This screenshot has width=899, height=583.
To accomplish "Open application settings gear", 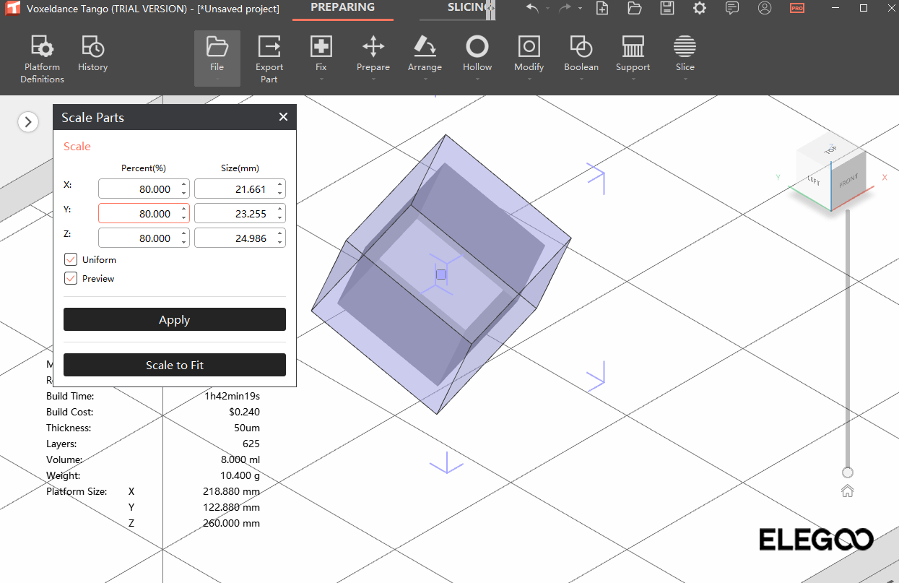I will 700,9.
